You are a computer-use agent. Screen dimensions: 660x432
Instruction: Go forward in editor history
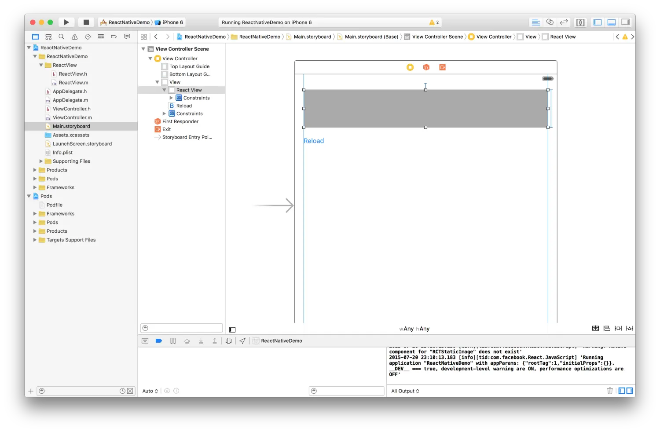coord(168,37)
